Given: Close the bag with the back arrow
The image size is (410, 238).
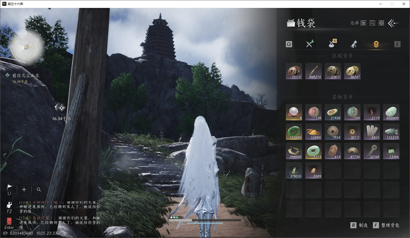Looking at the screenshot, I should [393, 23].
